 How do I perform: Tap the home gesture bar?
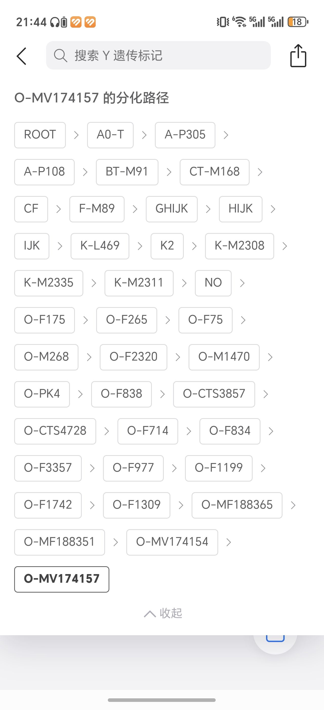click(x=162, y=700)
